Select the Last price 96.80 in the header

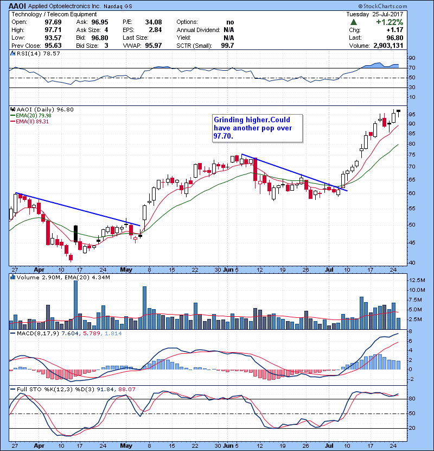click(x=395, y=38)
